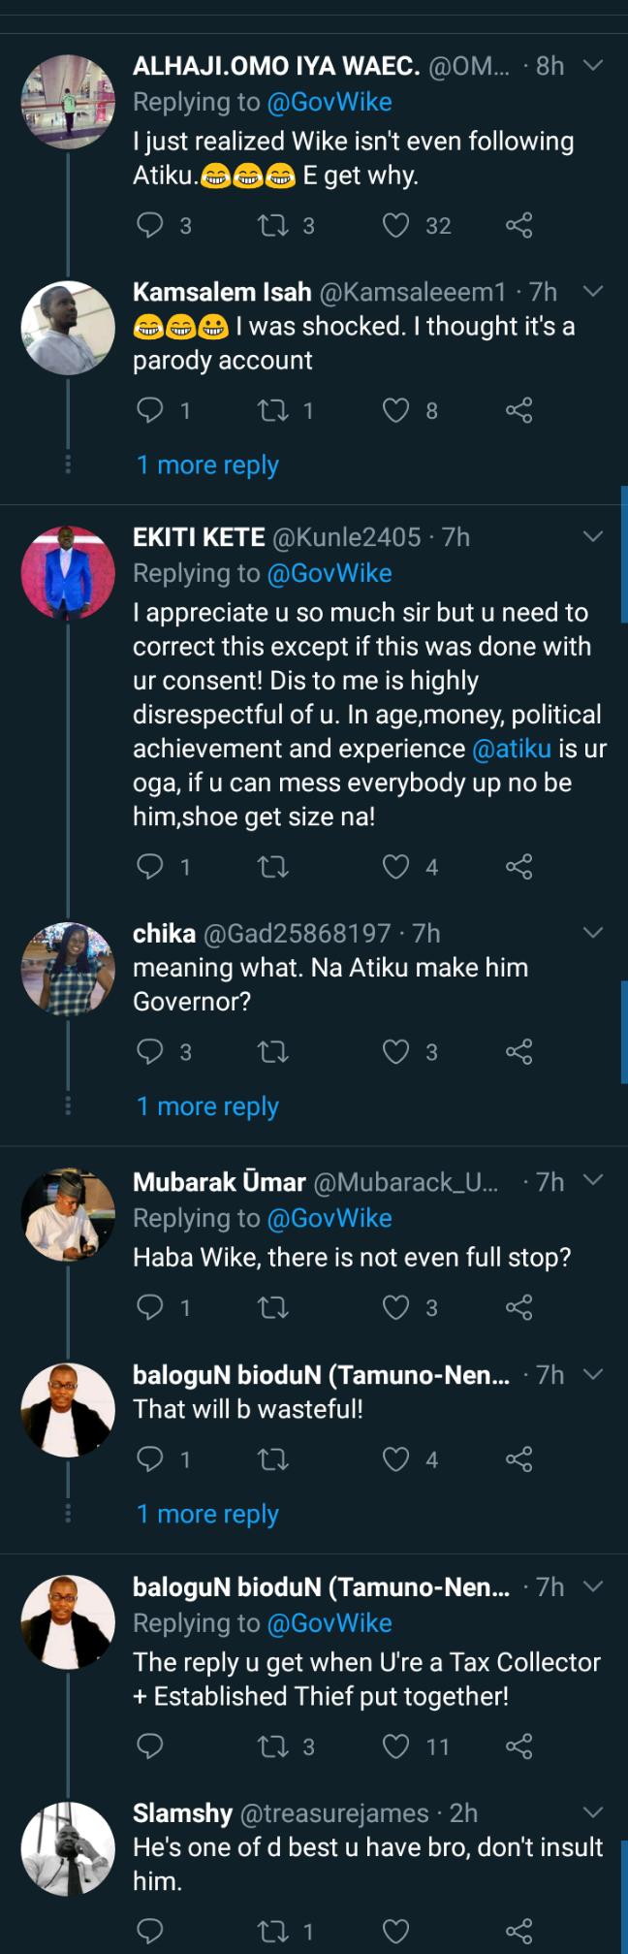Screen dimensions: 628x1954
Task: Like EKITI KETE's tweet
Action: (395, 866)
